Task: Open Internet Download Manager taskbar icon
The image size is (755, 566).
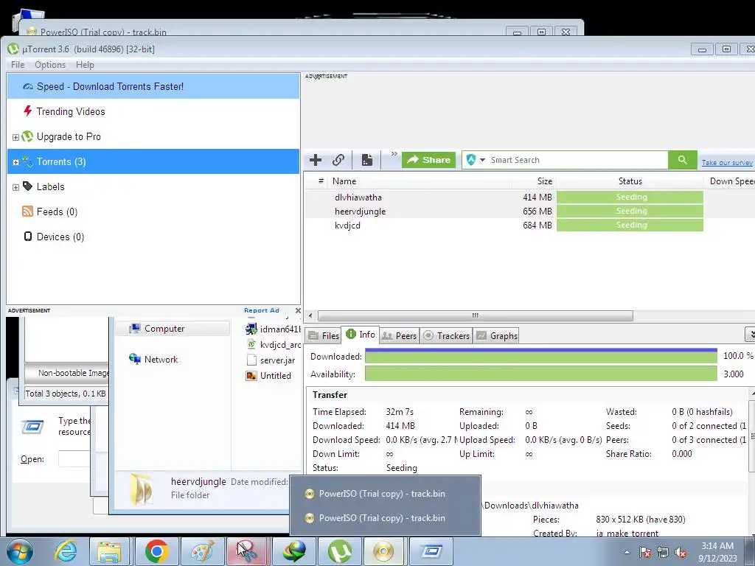Action: click(293, 551)
